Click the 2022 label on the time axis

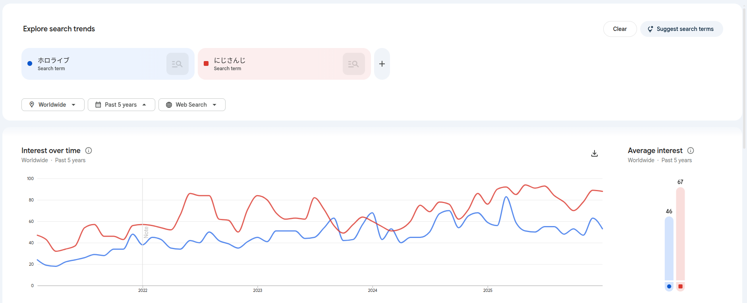[143, 290]
